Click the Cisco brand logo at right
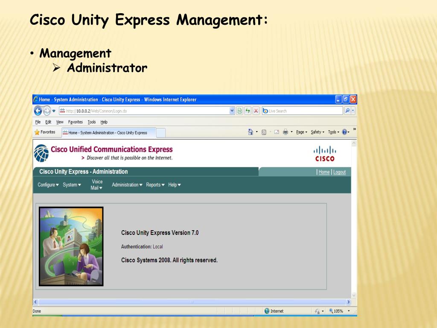This screenshot has height=328, width=437. [325, 154]
